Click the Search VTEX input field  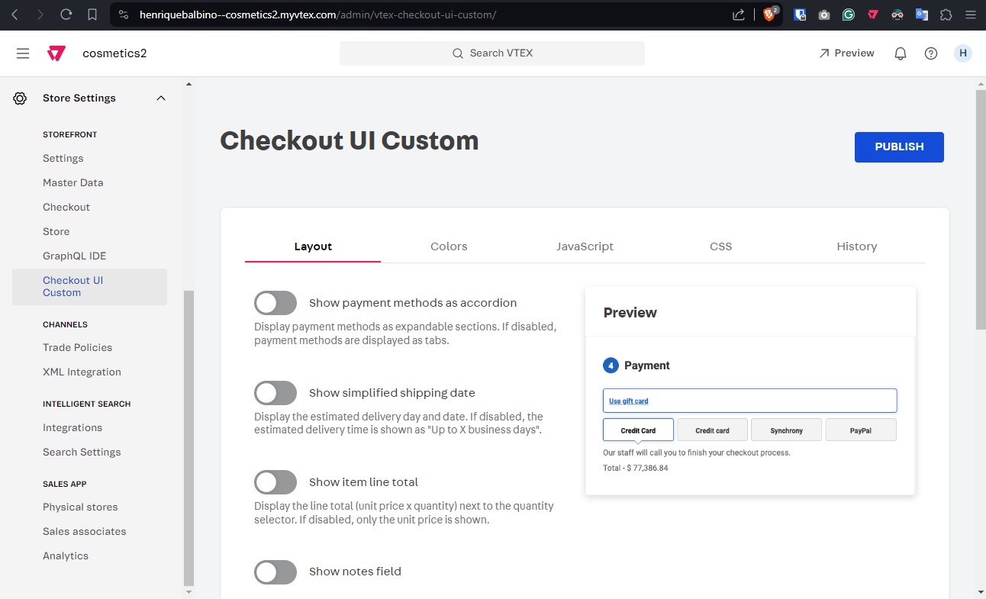(492, 53)
